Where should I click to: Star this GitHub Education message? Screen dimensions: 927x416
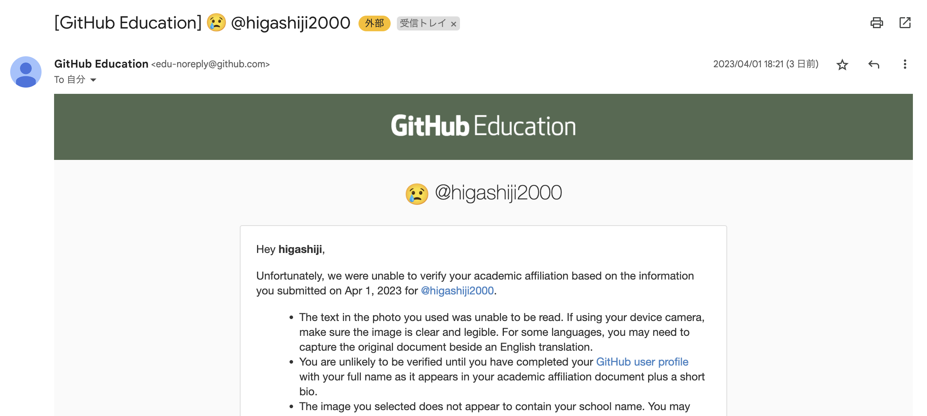[842, 65]
